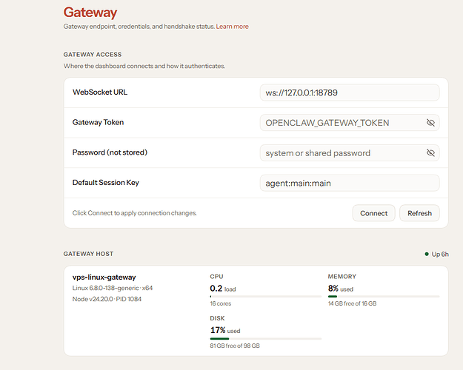
Task: Click the 8% used memory value
Action: [341, 289]
